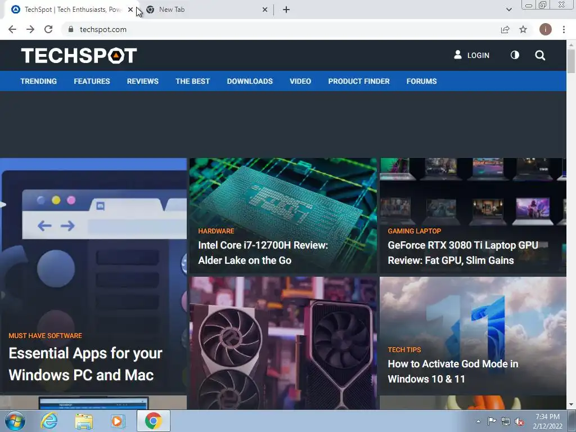
Task: Open a new tab with plus button
Action: [286, 10]
